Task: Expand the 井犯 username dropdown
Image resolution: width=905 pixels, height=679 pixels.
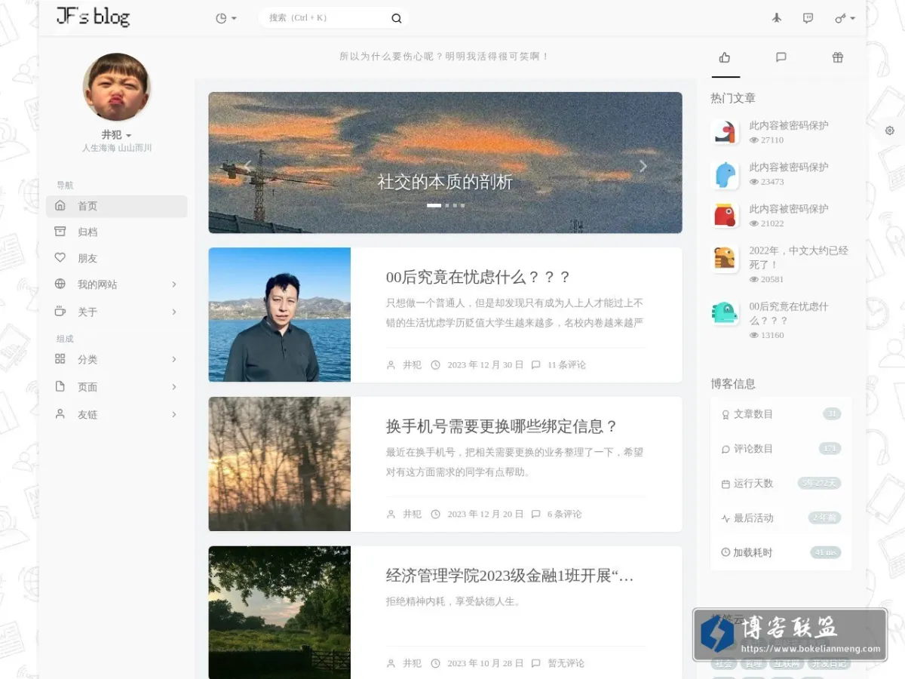Action: [117, 134]
